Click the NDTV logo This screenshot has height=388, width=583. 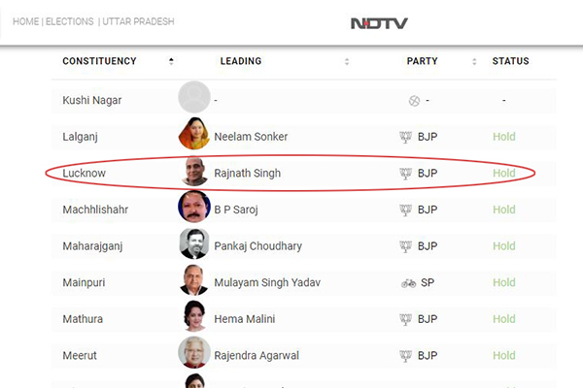(x=379, y=23)
